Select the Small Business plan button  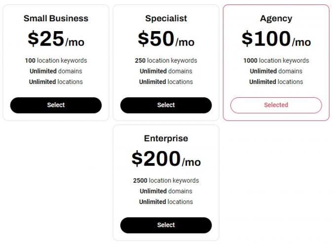(x=56, y=105)
